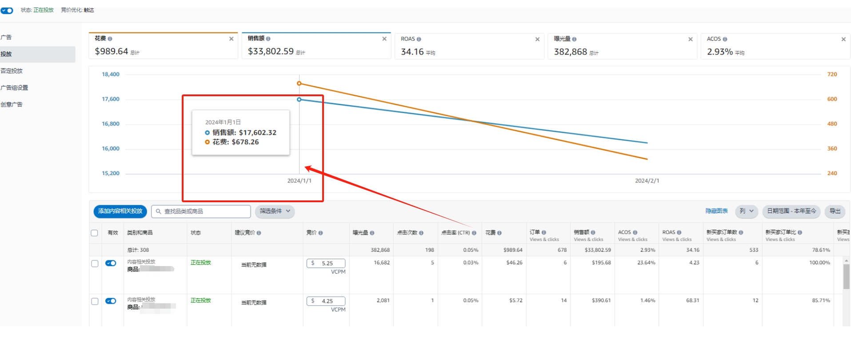Click the table's vertical scrollbar thumb

pos(846,277)
